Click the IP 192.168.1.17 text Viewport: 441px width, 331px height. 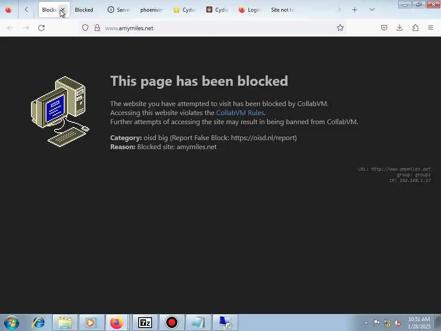[410, 181]
